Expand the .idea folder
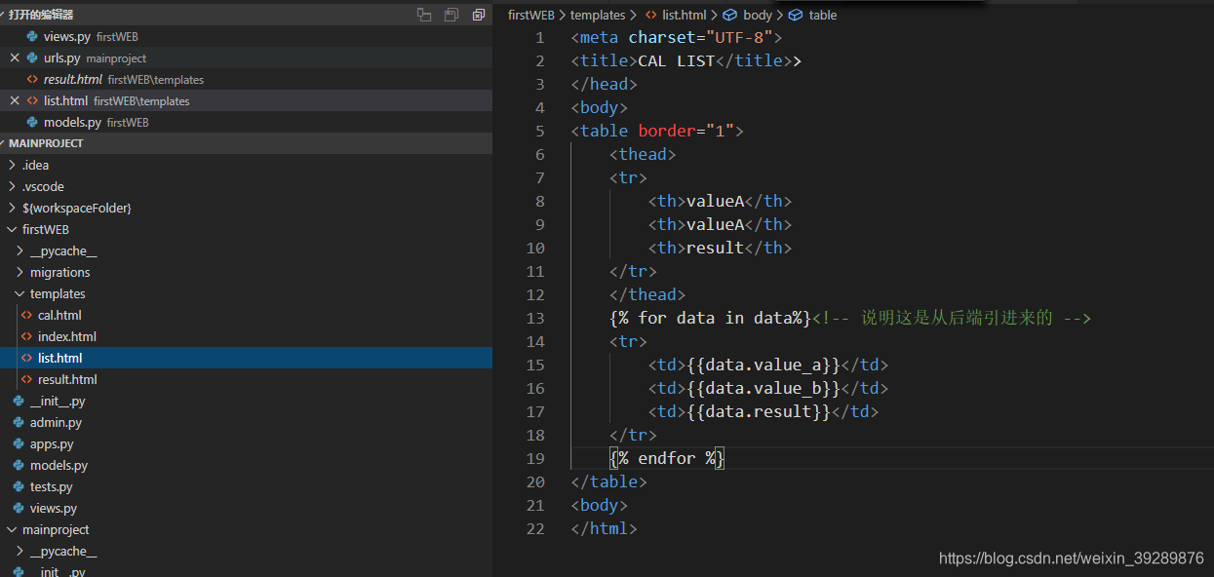Viewport: 1214px width, 577px height. tap(12, 165)
